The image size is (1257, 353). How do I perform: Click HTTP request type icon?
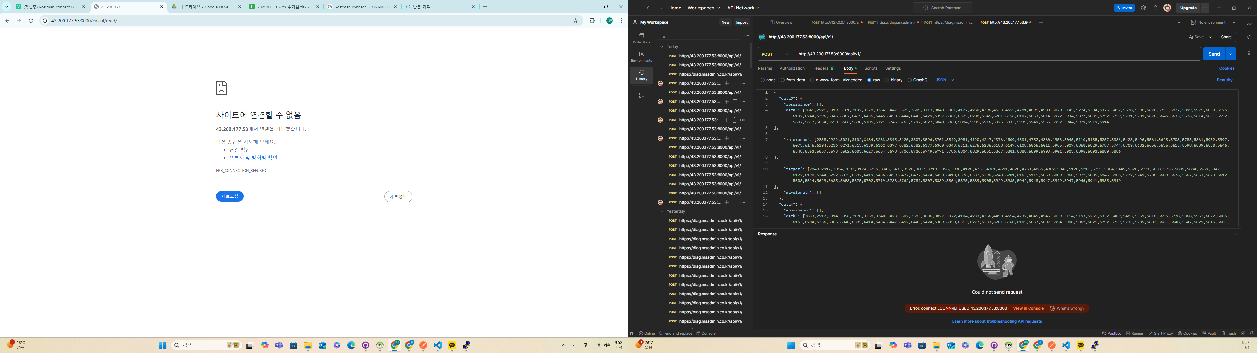pyautogui.click(x=762, y=37)
